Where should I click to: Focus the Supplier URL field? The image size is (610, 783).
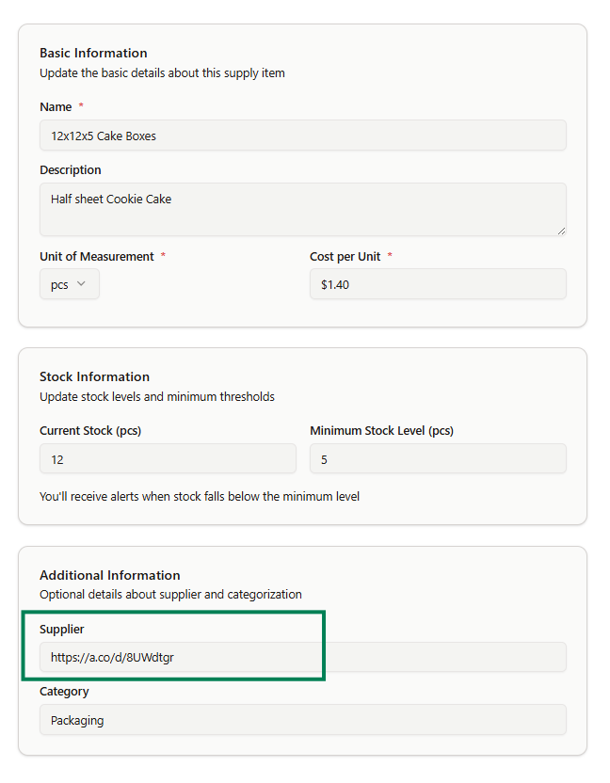tap(302, 657)
